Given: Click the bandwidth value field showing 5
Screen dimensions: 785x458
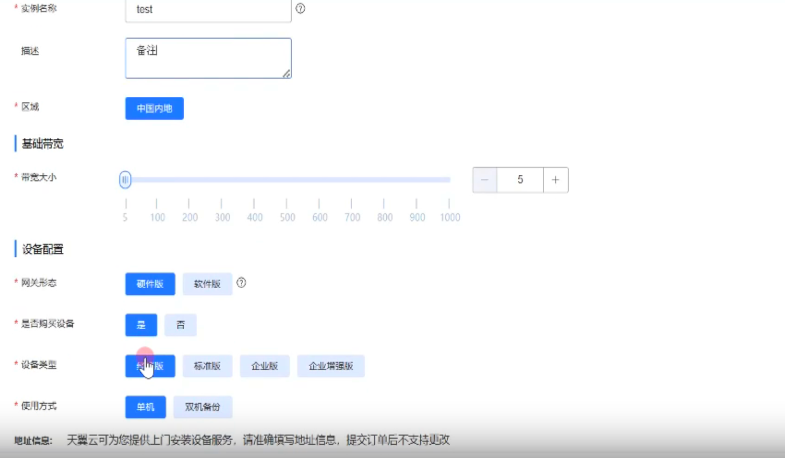Looking at the screenshot, I should click(x=520, y=180).
